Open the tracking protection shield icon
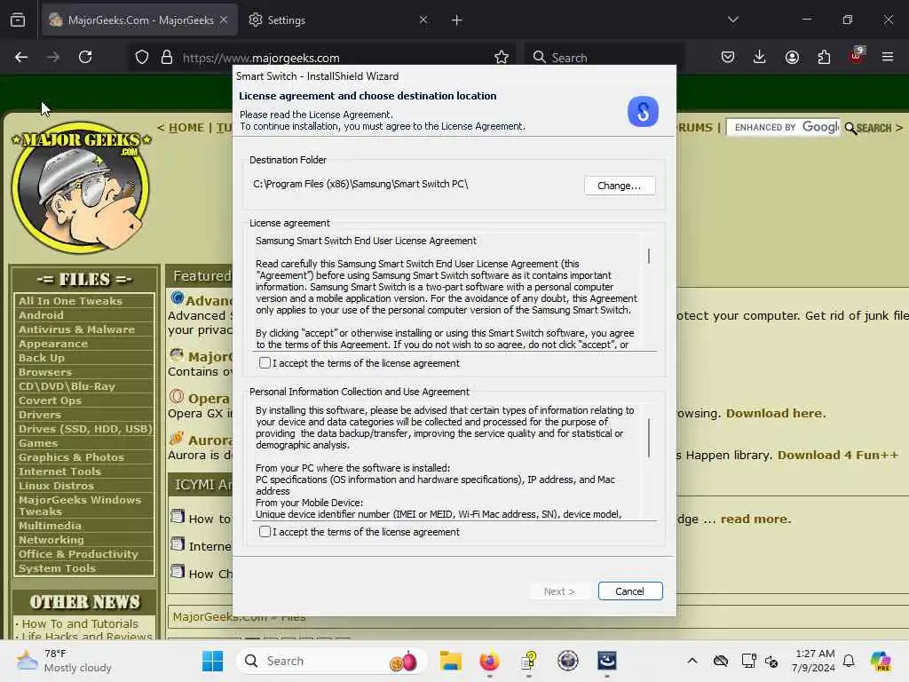909x682 pixels. point(141,57)
